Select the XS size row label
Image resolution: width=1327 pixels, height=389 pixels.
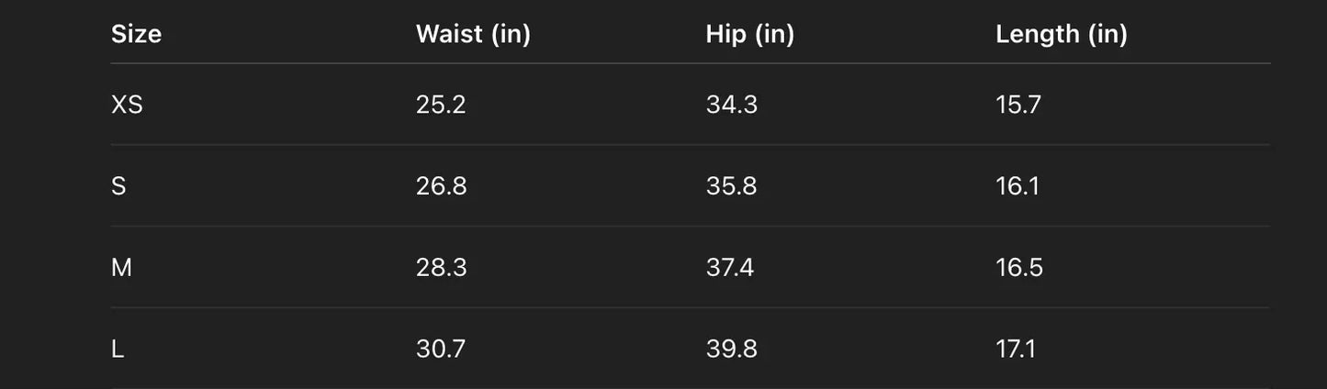pos(127,105)
